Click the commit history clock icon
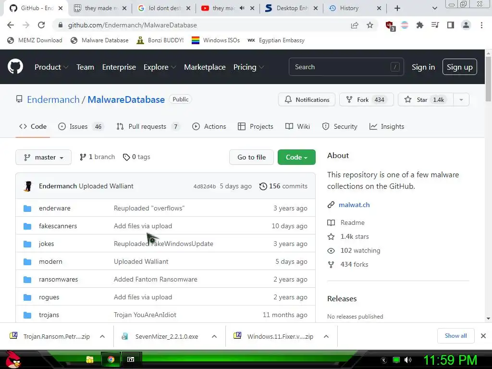The width and height of the screenshot is (492, 369). 263,186
